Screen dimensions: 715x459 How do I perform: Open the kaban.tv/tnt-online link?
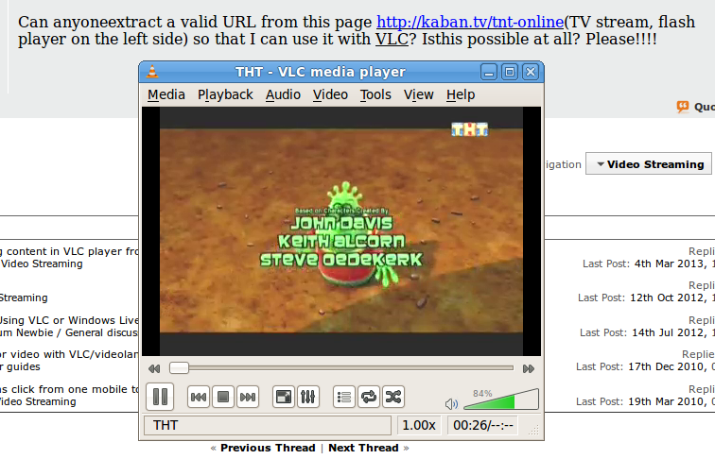coord(470,22)
